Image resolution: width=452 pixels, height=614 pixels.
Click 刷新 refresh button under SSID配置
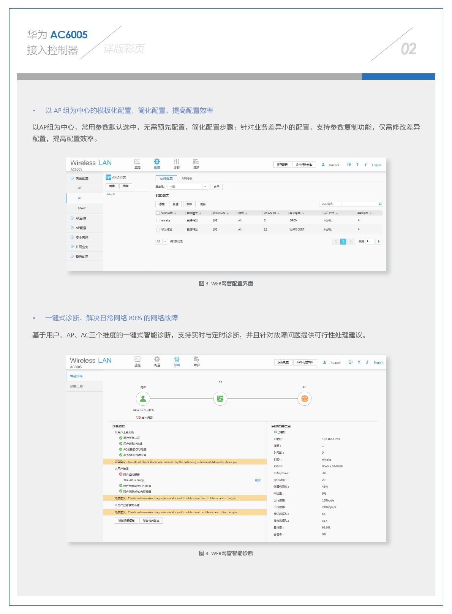[x=203, y=204]
